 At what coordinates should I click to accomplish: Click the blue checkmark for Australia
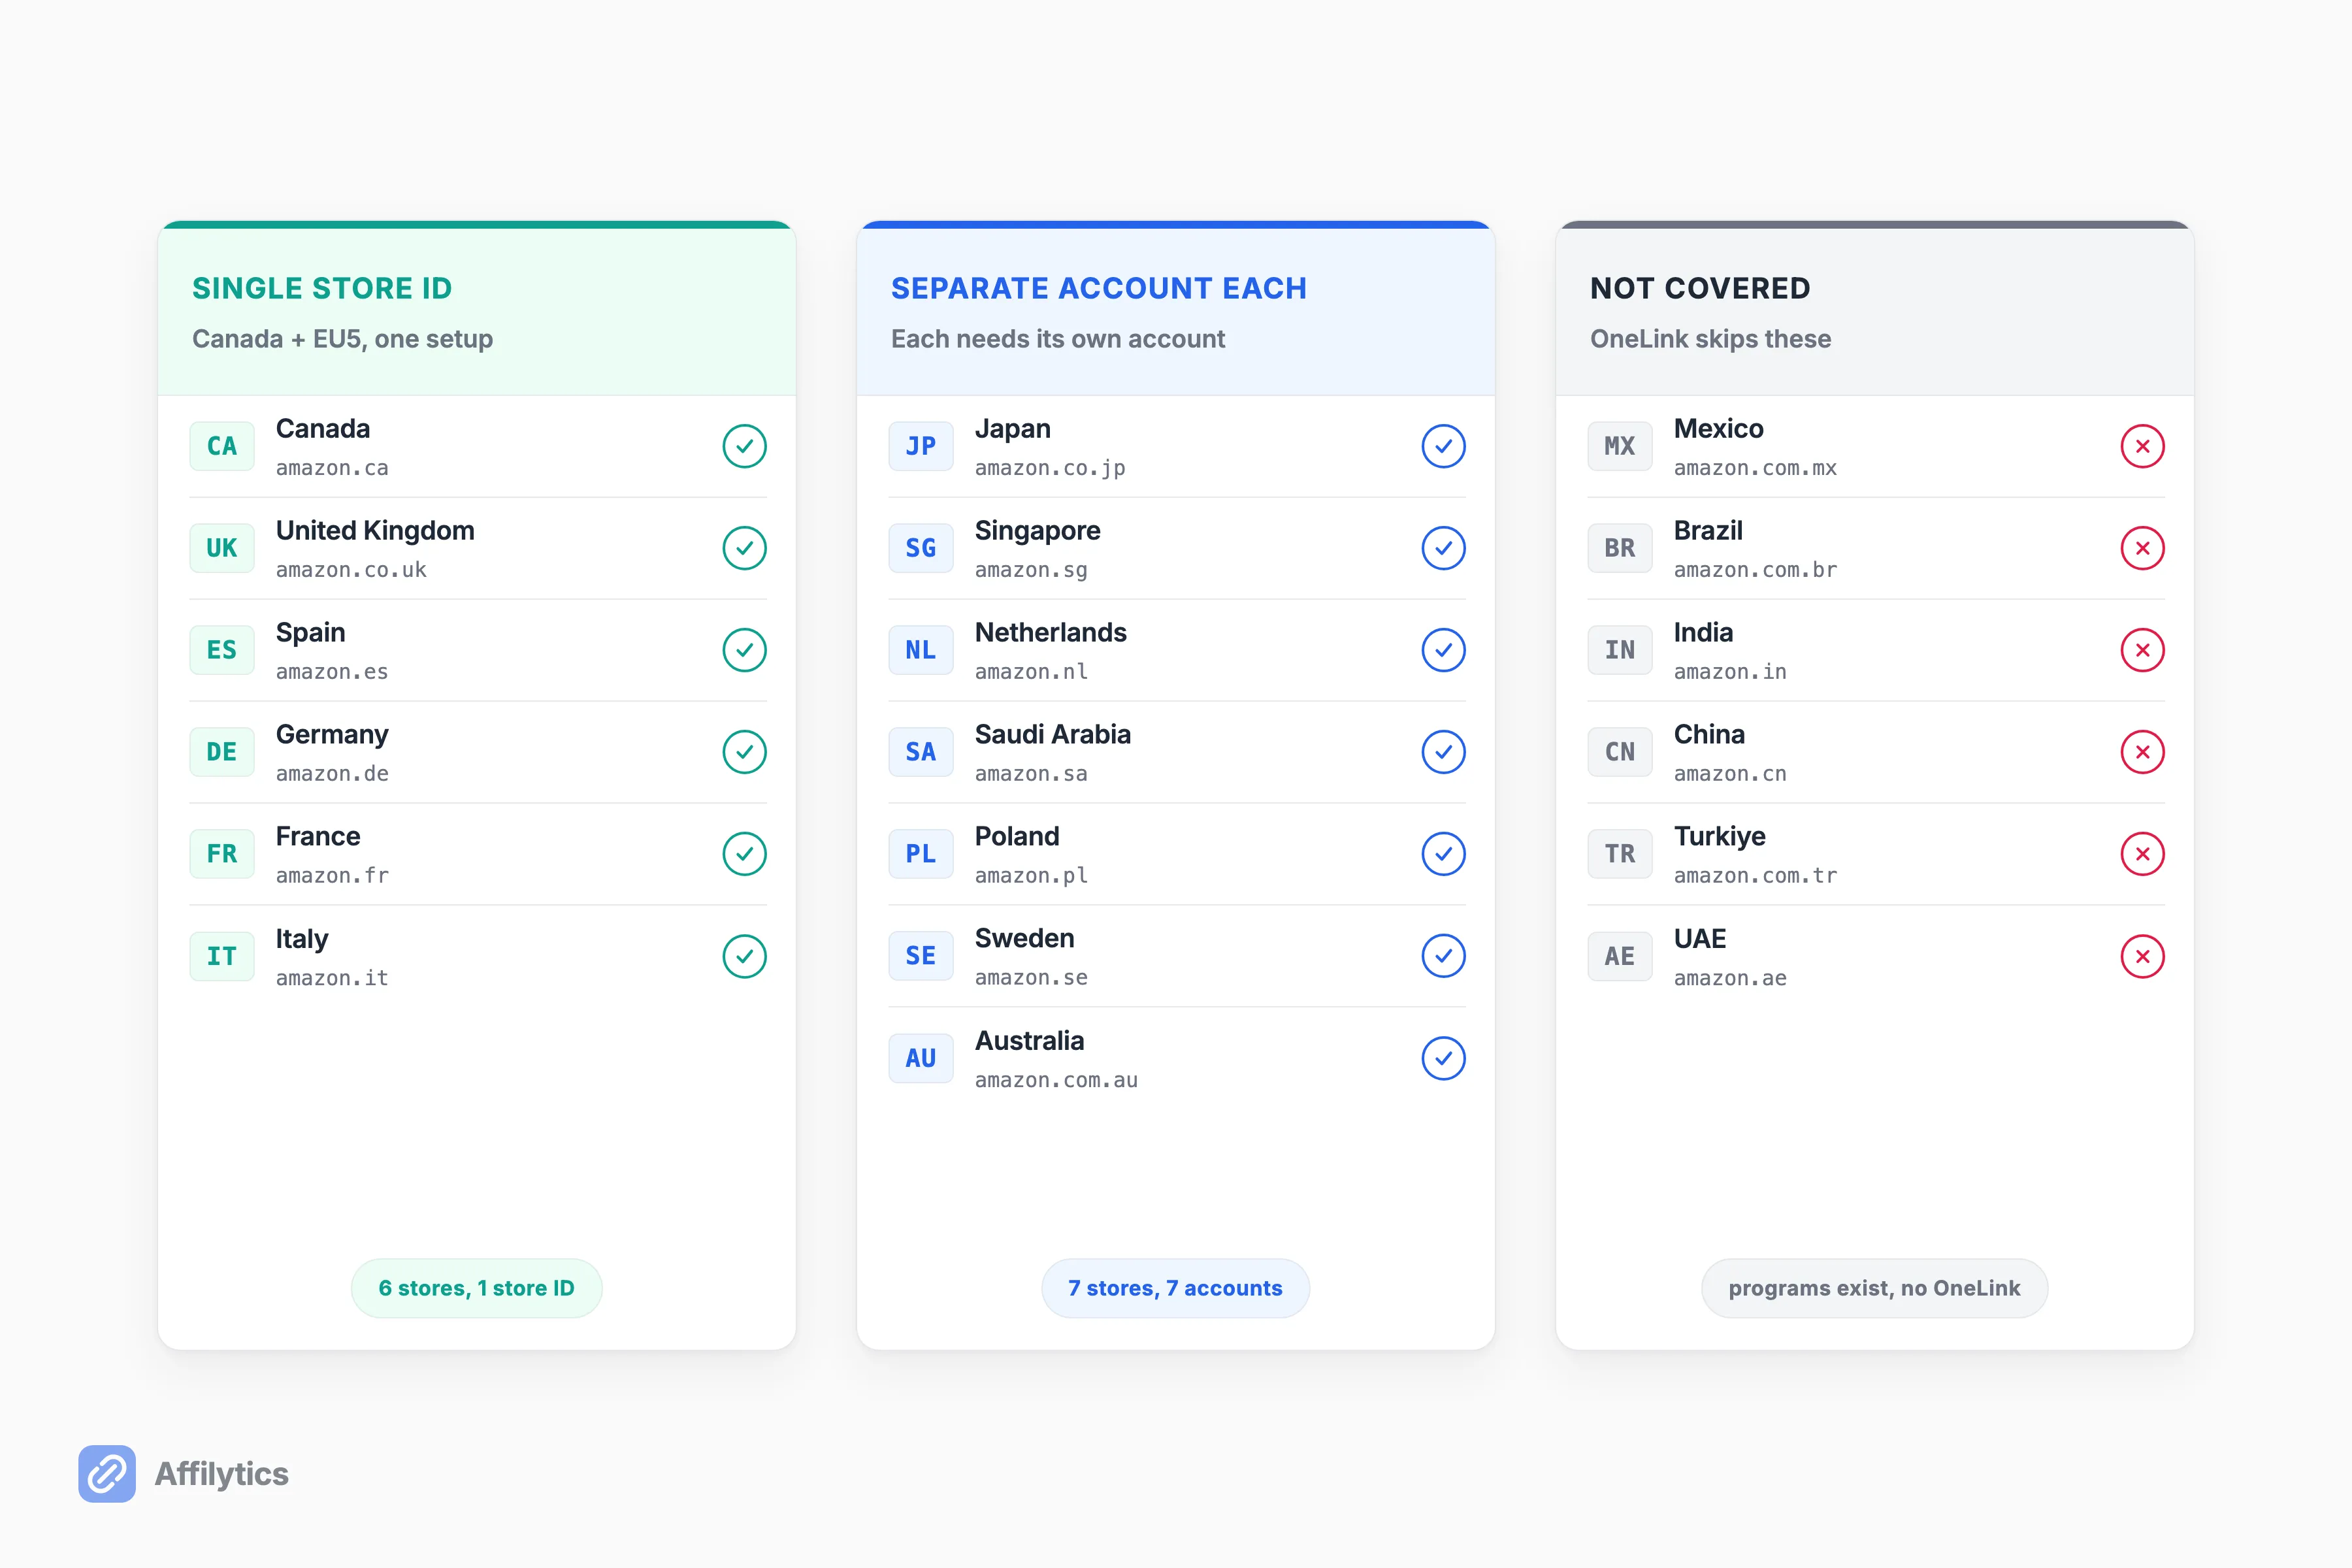[1444, 1058]
